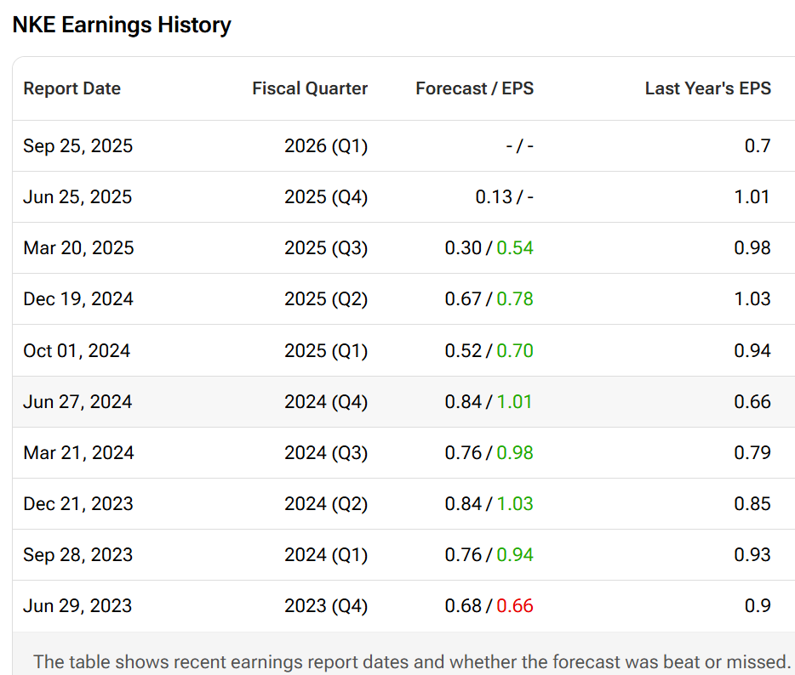Click the 'Forecast / EPS' column header
795x675 pixels.
click(475, 88)
